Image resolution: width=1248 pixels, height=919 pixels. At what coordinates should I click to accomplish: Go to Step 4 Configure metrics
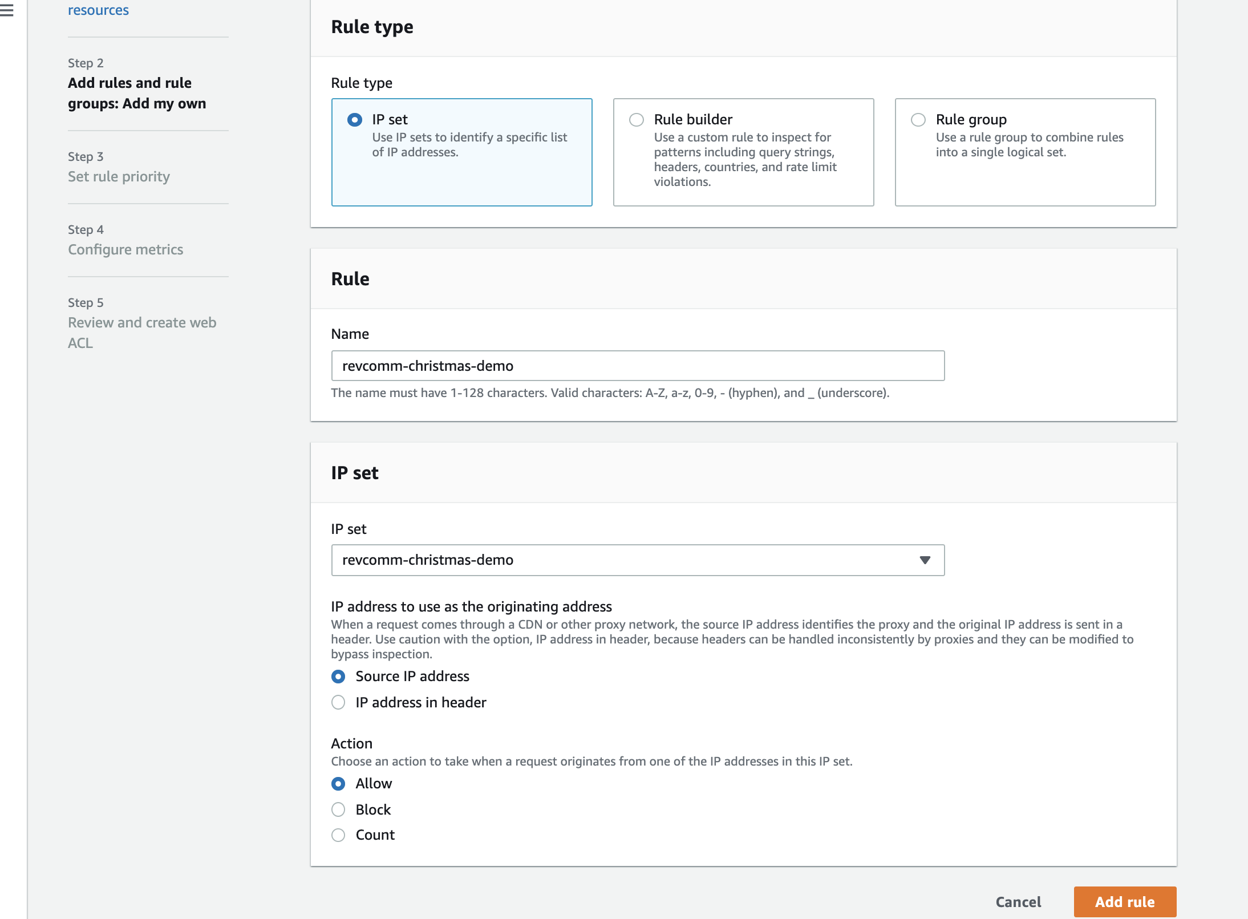click(125, 250)
